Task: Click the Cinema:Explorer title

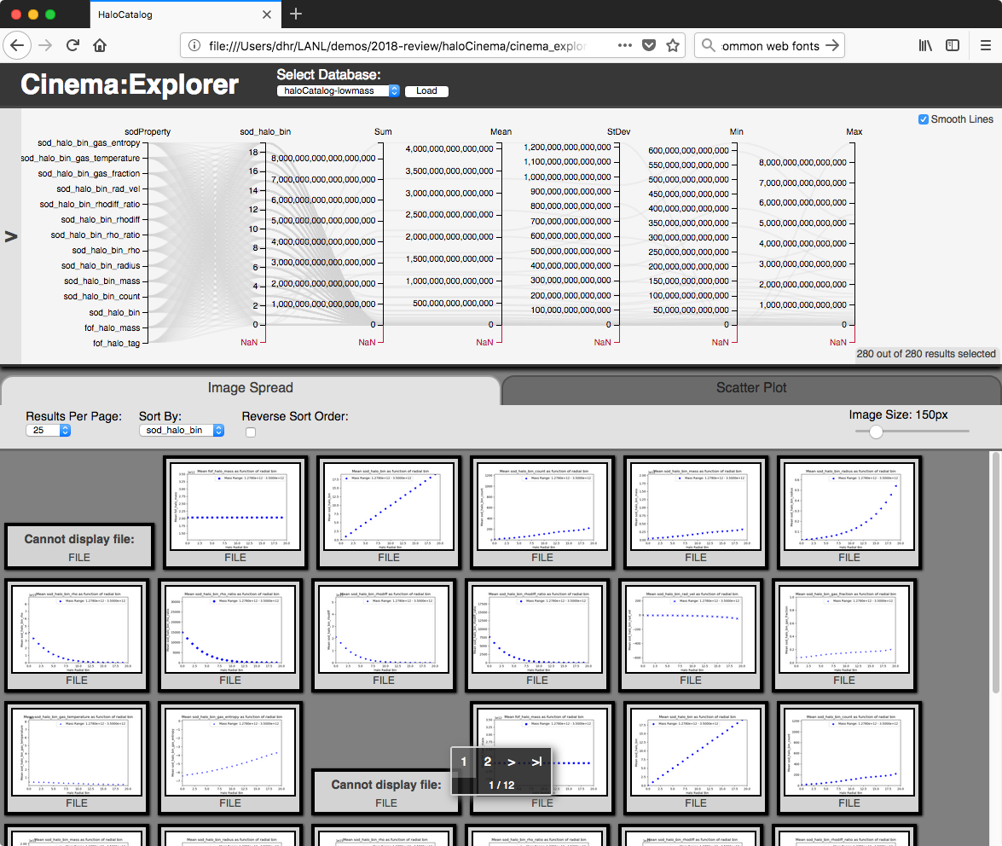Action: click(x=129, y=84)
